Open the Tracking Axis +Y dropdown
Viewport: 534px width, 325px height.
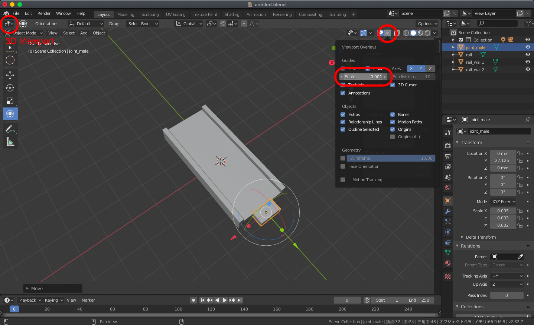(507, 276)
